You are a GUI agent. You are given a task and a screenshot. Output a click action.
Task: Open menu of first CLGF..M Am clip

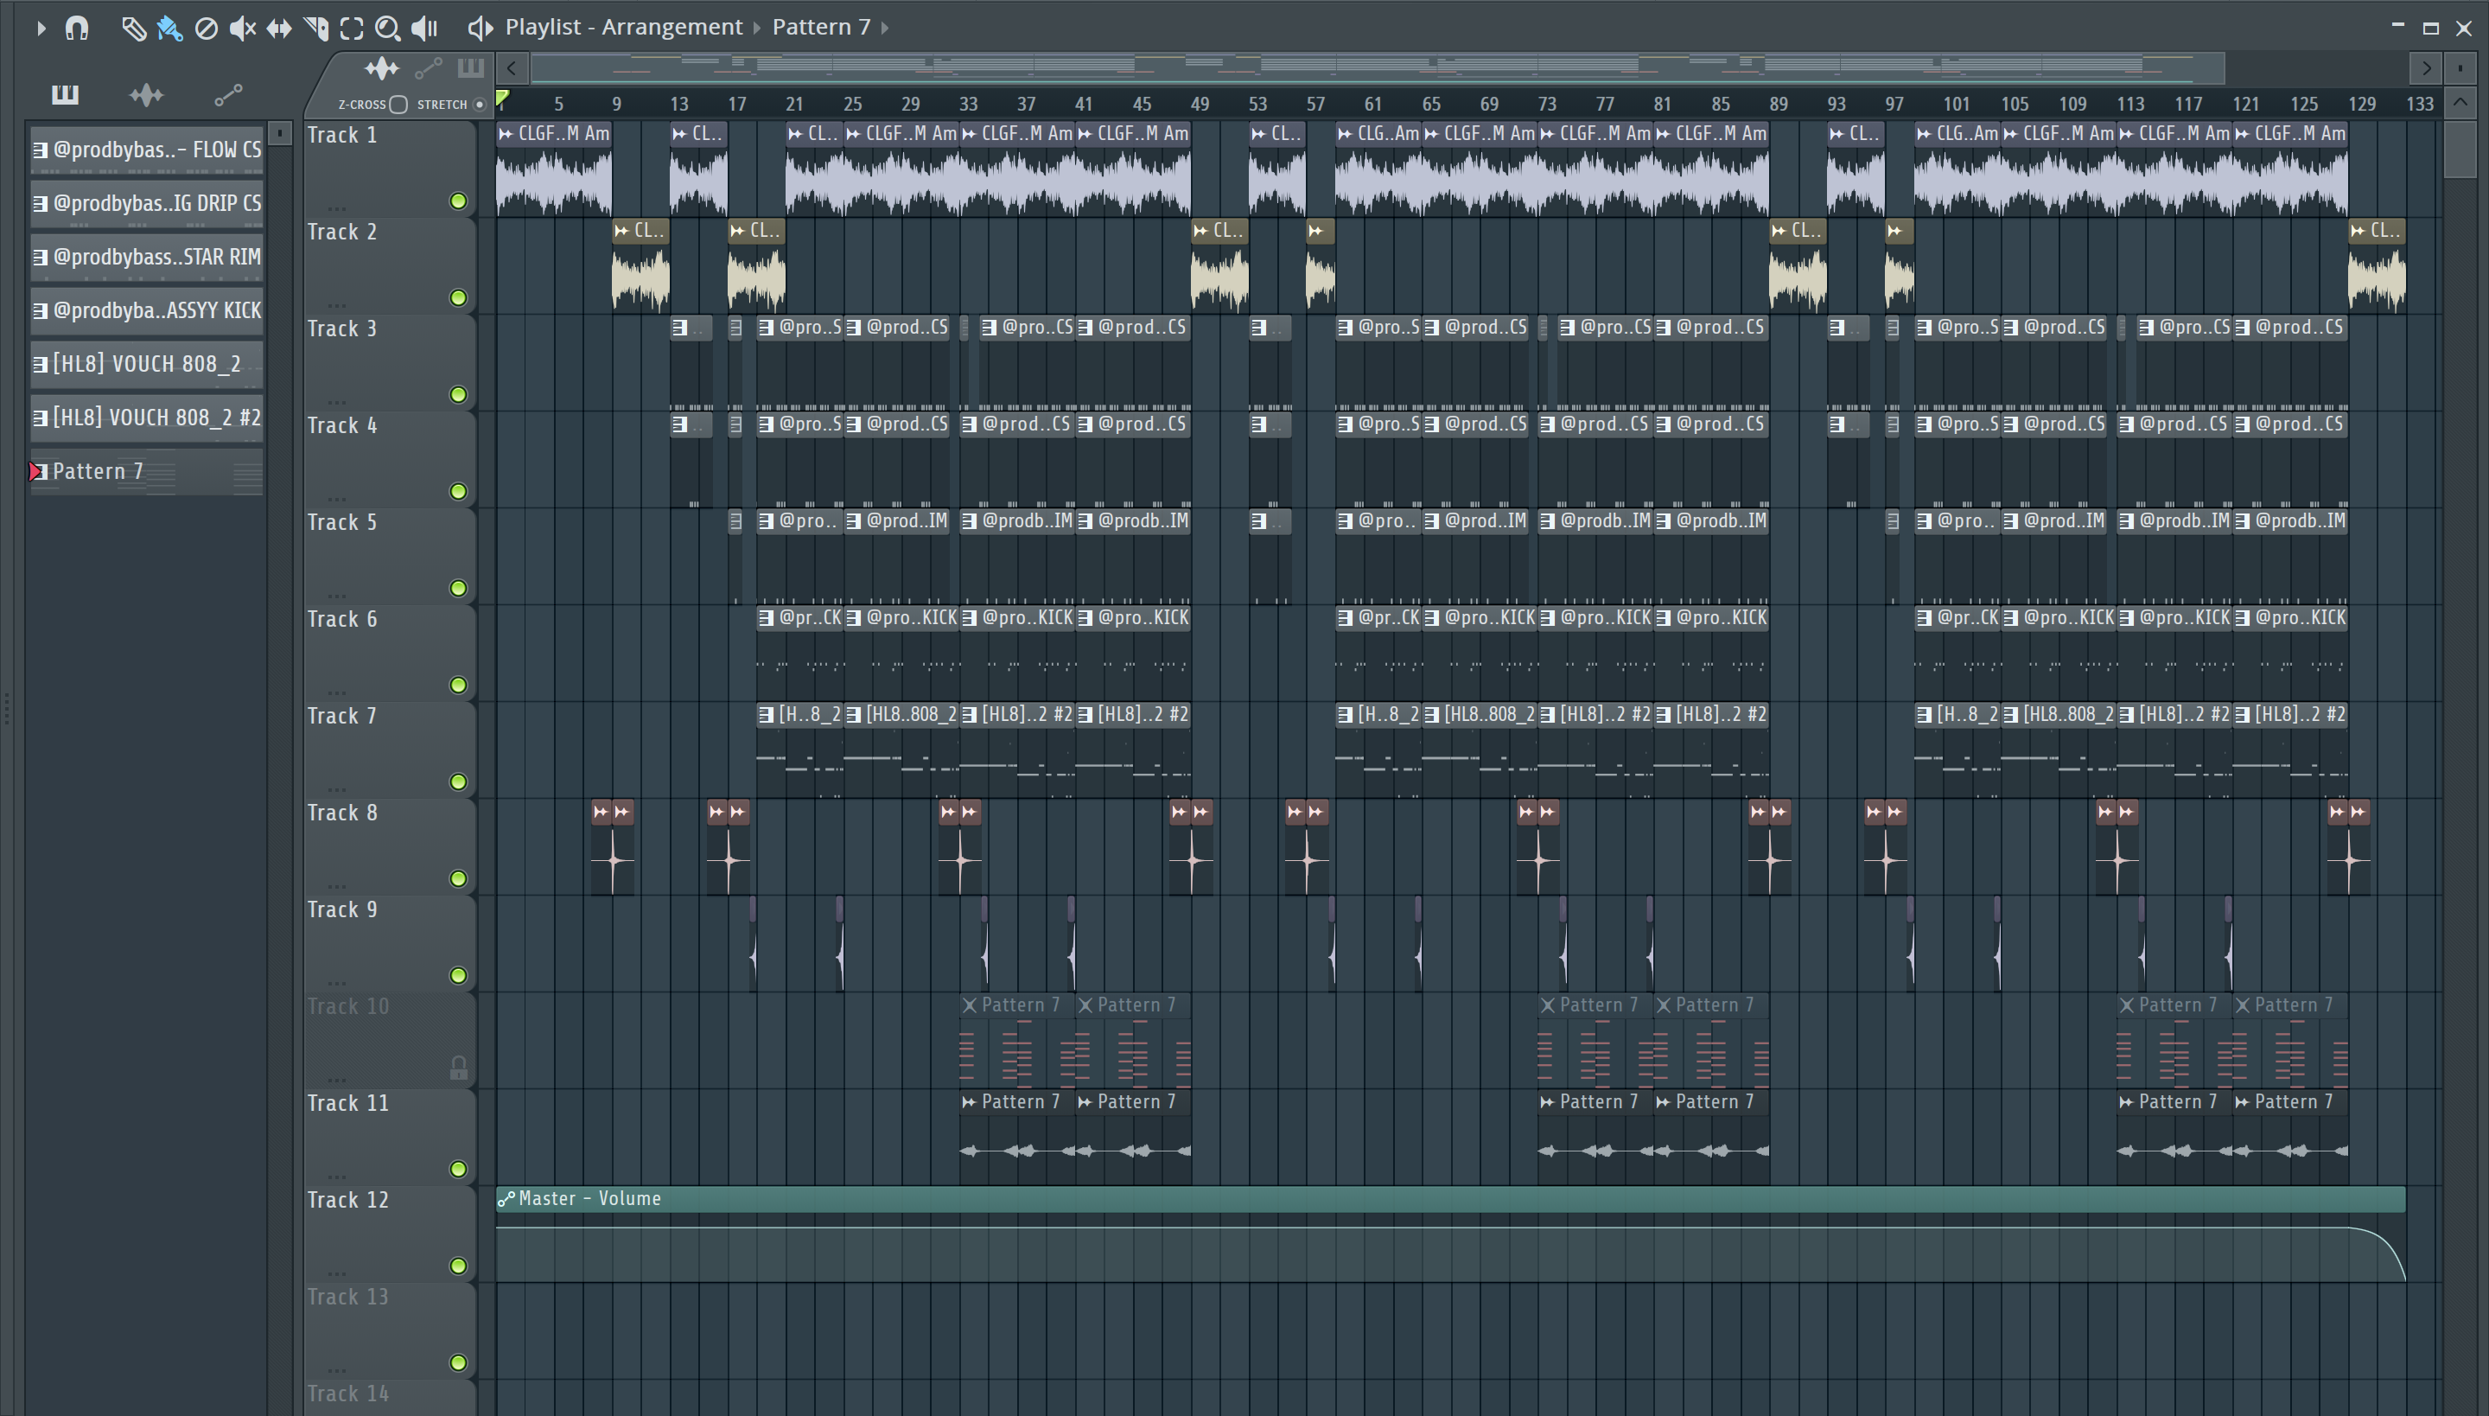tap(506, 133)
